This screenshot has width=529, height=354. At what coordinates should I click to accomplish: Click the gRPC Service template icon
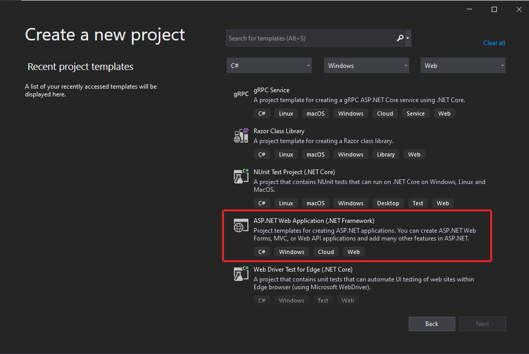point(241,94)
